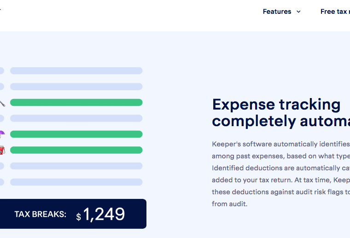This screenshot has width=350, height=238.
Task: Click the TAX BREAKS label
Action: [x=41, y=214]
